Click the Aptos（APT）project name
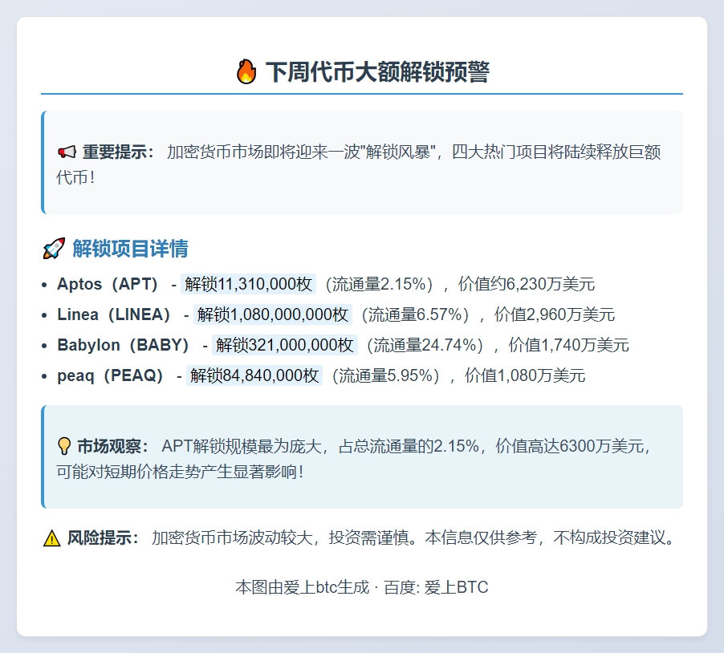Viewport: 724px width, 653px height. [108, 284]
